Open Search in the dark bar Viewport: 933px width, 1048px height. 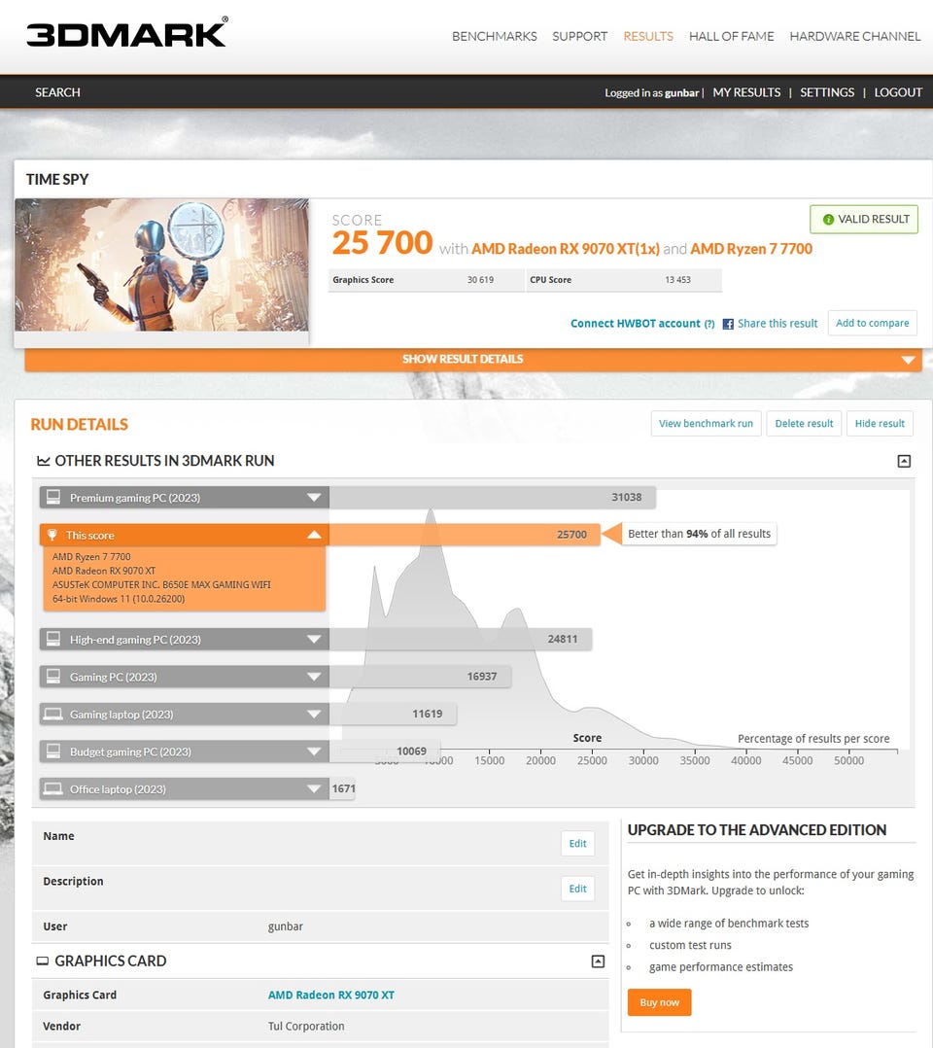point(57,92)
